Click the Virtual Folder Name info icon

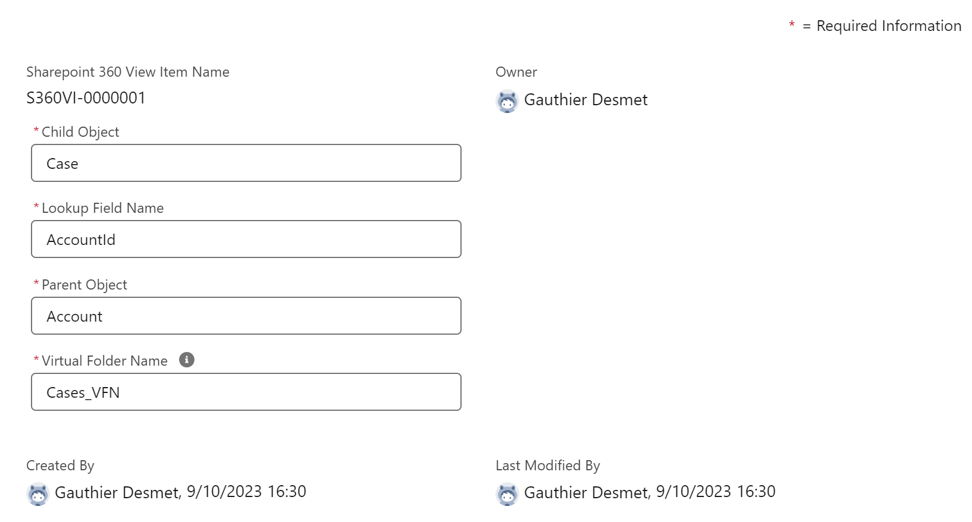pos(187,360)
